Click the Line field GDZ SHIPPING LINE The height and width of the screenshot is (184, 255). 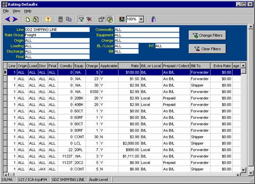coord(57,30)
